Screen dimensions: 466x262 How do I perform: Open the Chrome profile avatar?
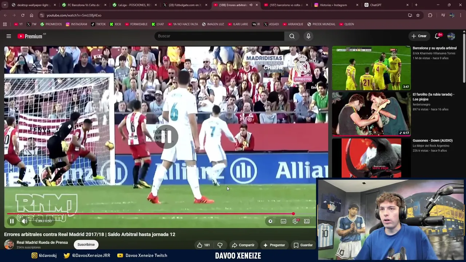(452, 15)
